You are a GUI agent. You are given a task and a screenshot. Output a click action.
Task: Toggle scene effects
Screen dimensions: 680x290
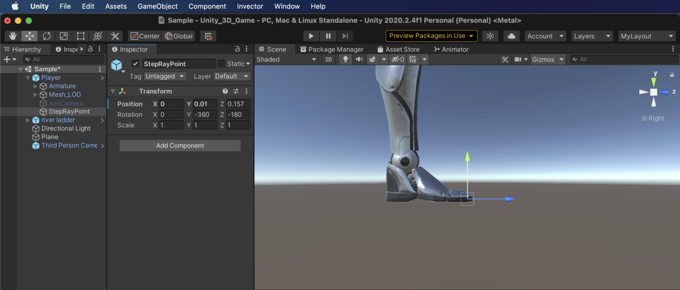click(372, 59)
